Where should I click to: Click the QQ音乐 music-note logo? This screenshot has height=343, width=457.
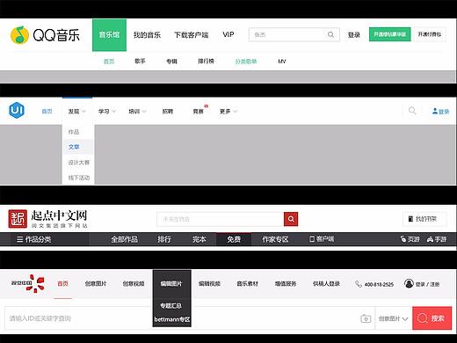(x=19, y=35)
